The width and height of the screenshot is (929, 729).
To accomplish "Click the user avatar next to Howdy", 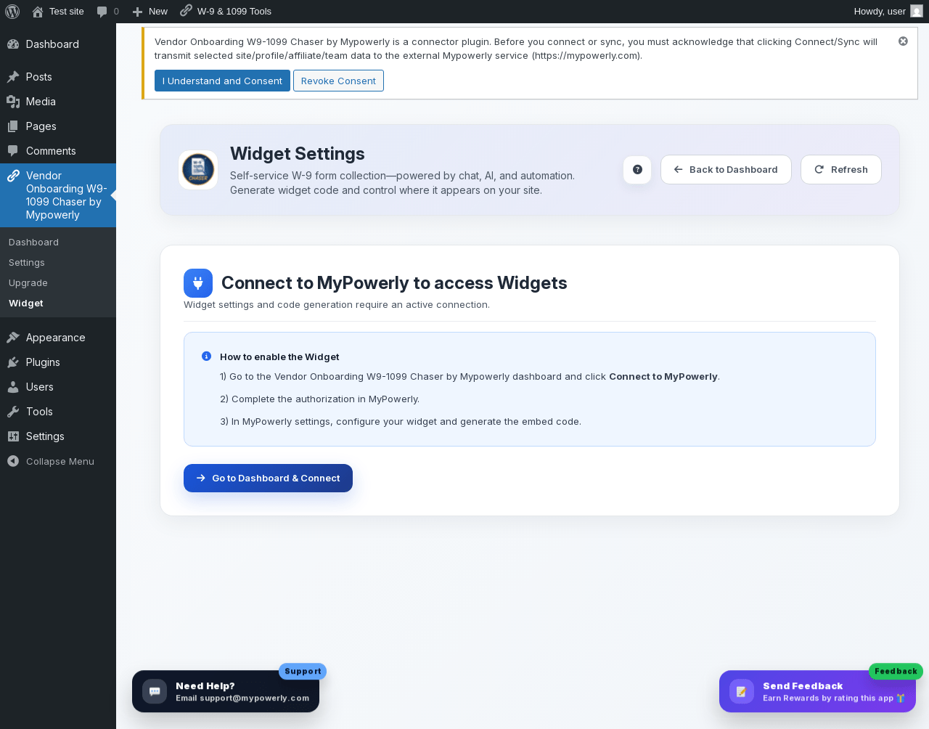I will pos(917,12).
